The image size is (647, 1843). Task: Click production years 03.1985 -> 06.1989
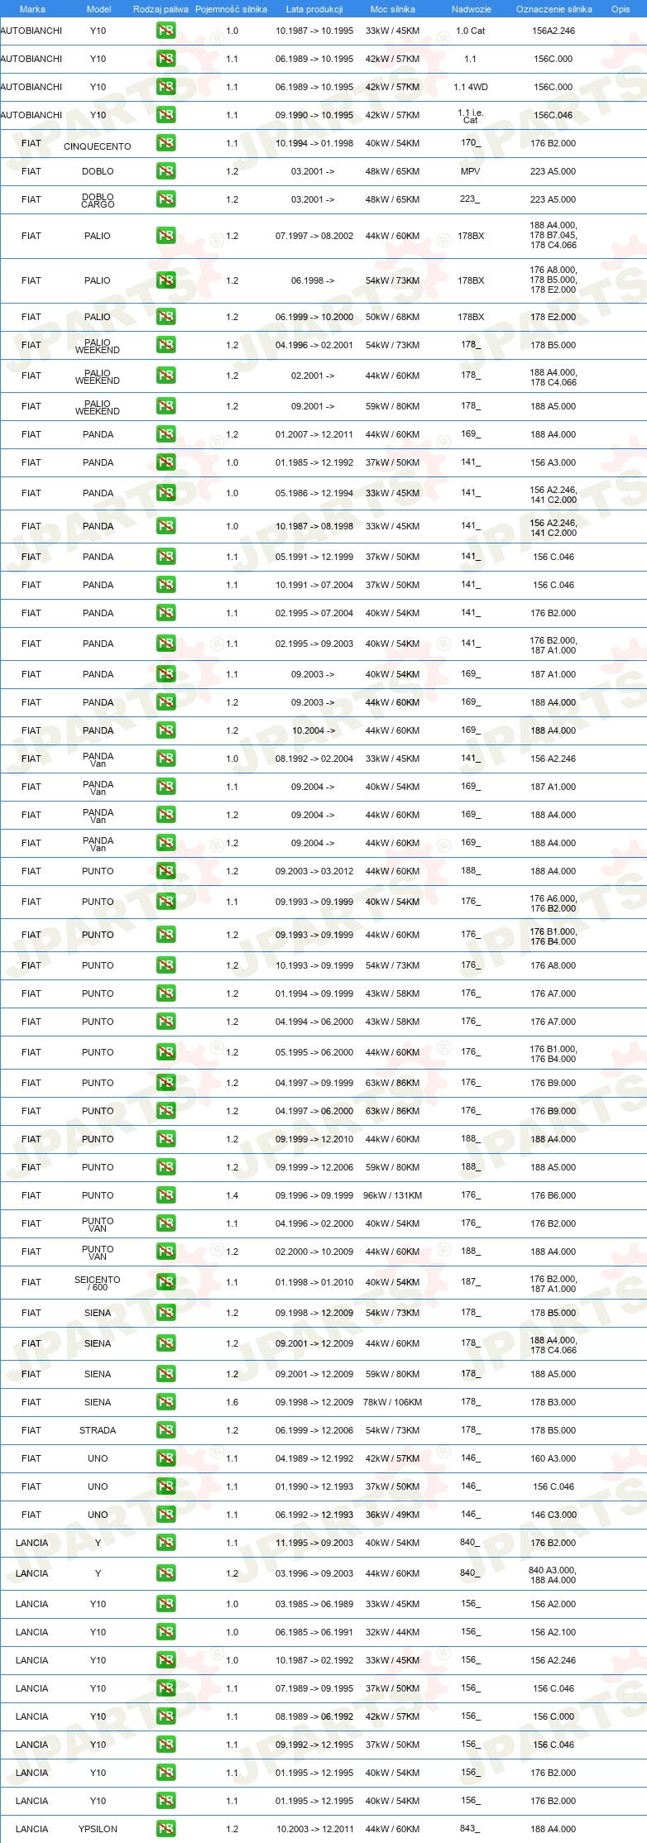[x=314, y=1604]
